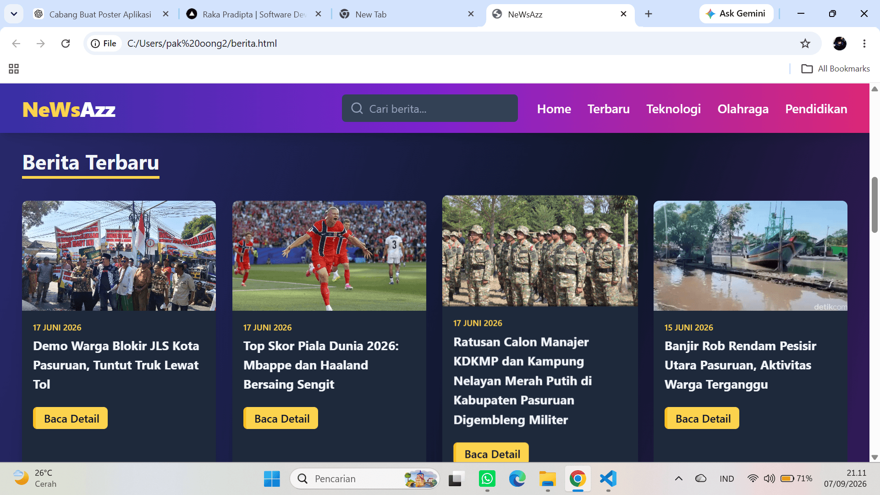Click the Haaland celebration photo

coord(329,256)
